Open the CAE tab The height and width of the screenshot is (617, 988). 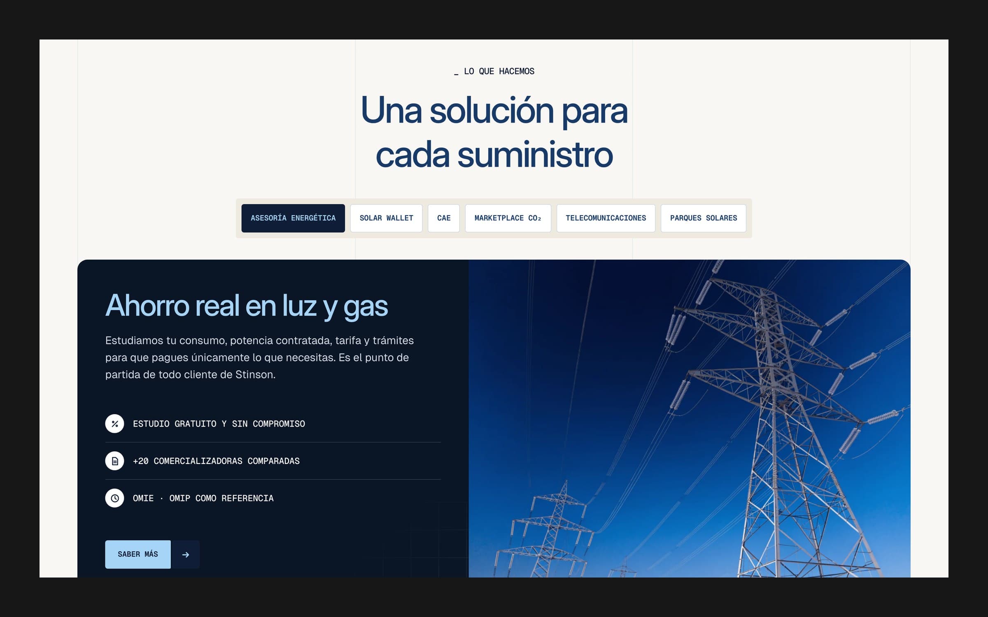pos(444,218)
